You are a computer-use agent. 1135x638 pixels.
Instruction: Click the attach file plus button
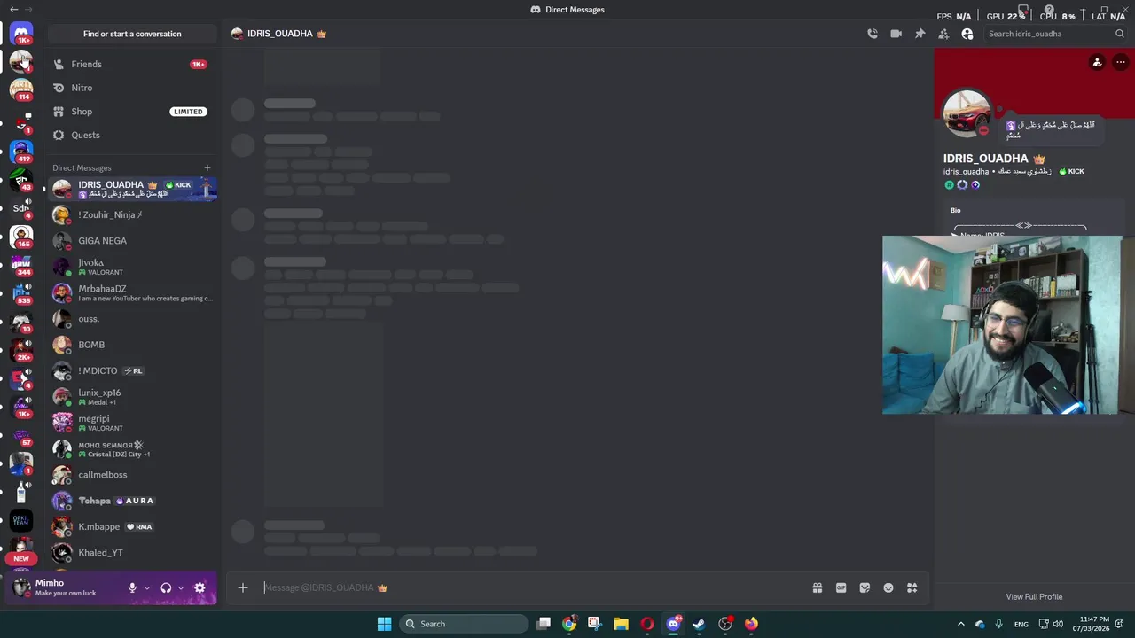click(x=243, y=587)
